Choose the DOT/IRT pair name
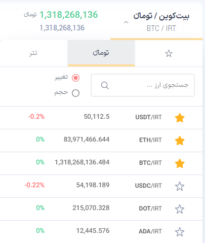This screenshot has height=243, width=205. [150, 209]
